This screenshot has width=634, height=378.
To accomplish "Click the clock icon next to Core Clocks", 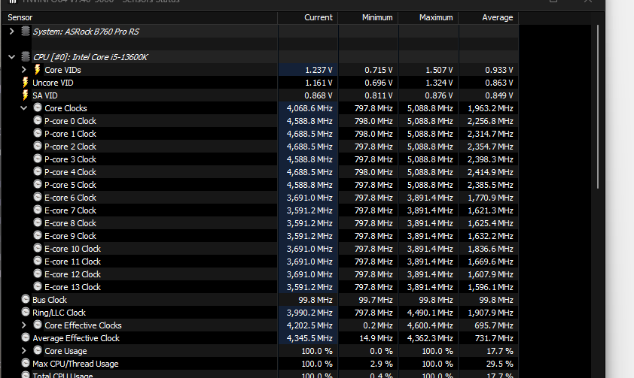I will tap(38, 107).
